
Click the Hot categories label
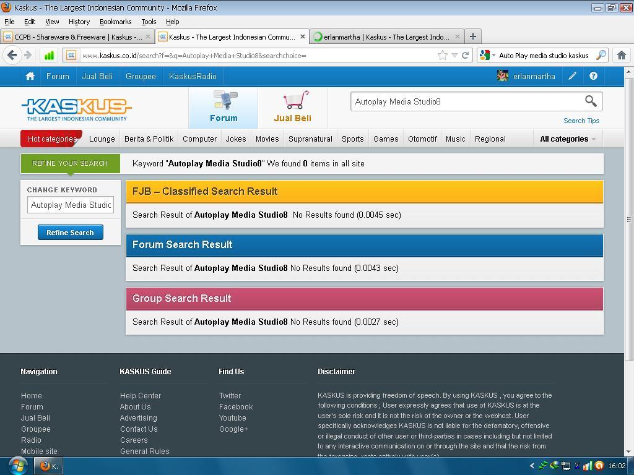[52, 139]
